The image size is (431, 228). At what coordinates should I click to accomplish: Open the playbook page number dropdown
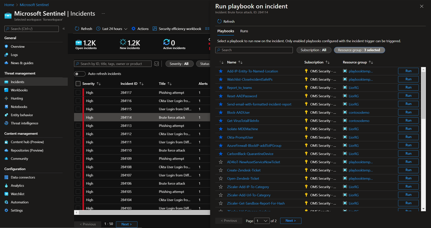[262, 221]
